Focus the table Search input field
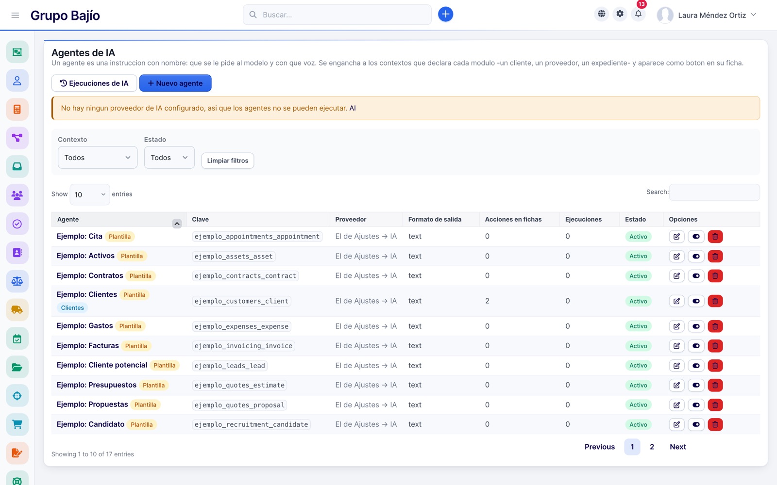777x485 pixels. coord(714,192)
